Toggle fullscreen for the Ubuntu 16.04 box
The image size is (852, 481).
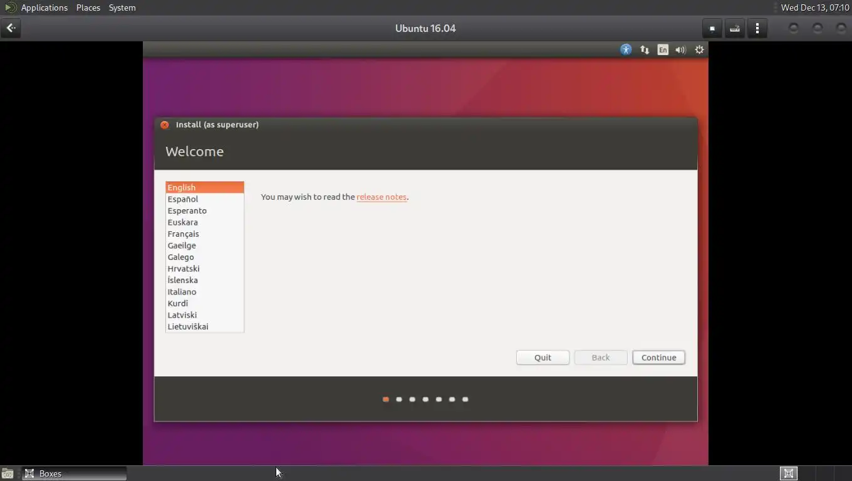(712, 28)
